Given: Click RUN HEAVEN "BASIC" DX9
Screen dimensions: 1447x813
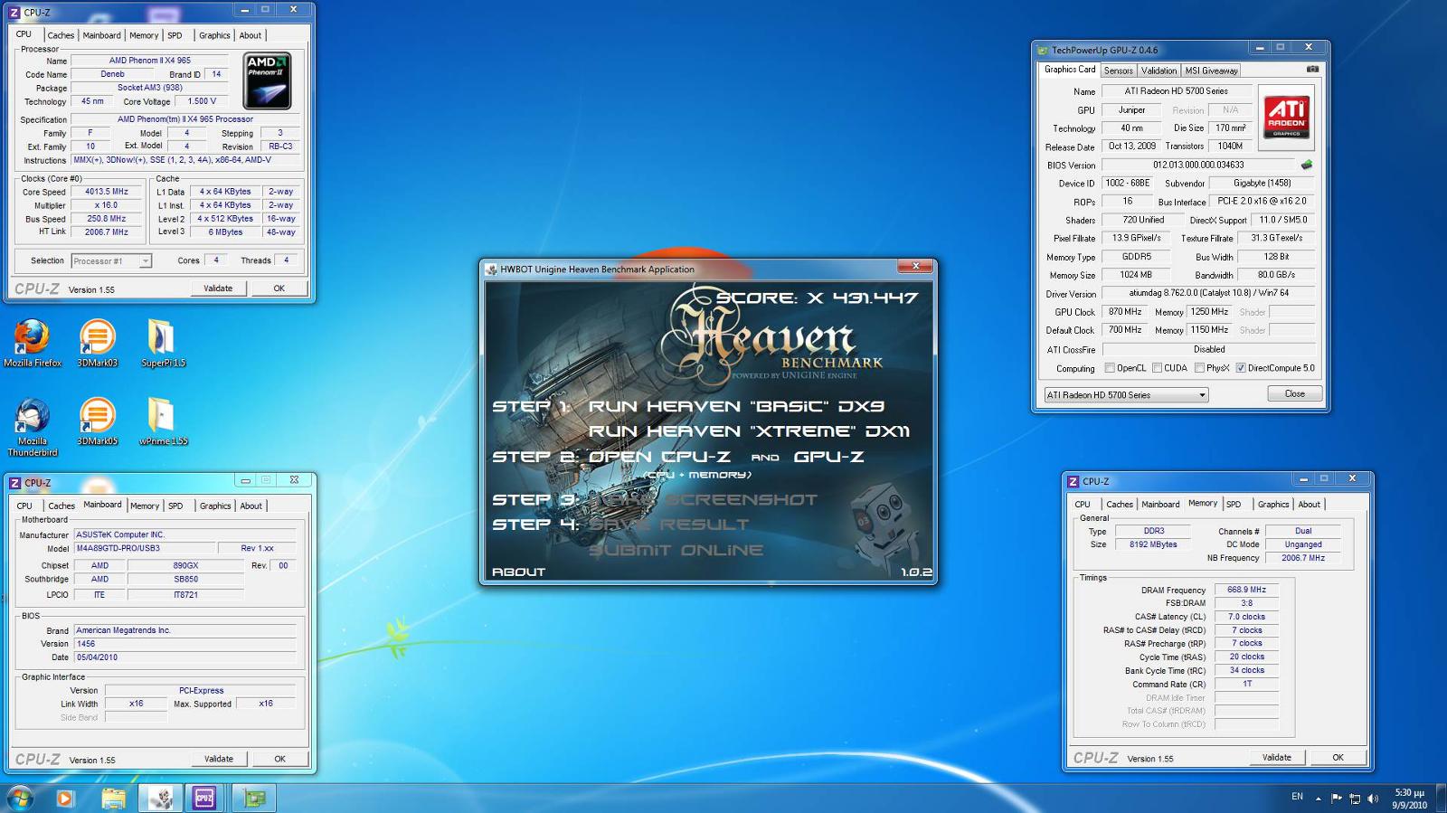Looking at the screenshot, I should 736,406.
